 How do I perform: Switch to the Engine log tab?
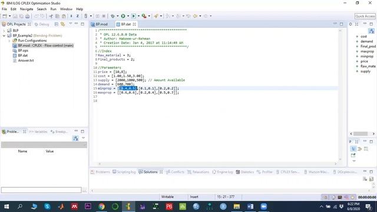pos(223,172)
